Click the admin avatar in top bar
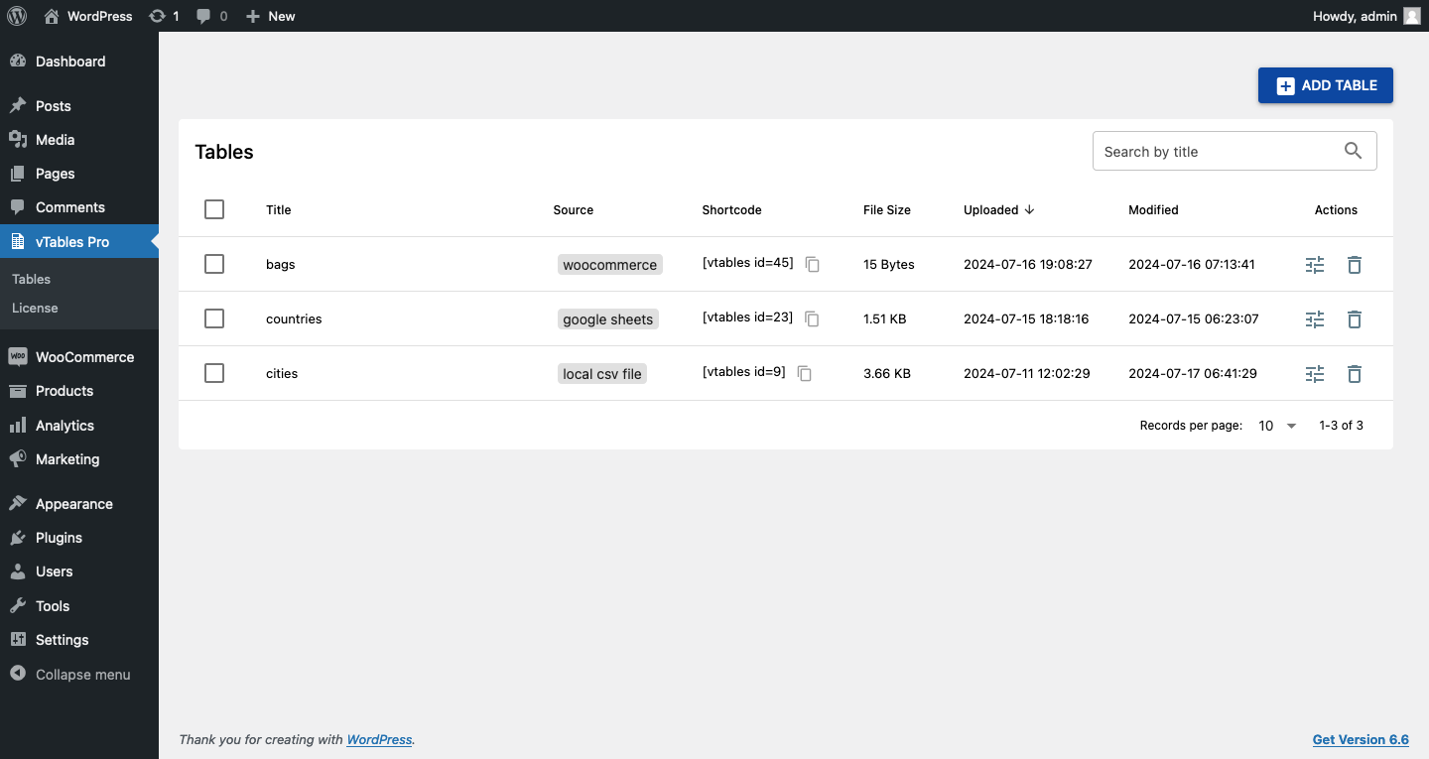 click(1411, 16)
